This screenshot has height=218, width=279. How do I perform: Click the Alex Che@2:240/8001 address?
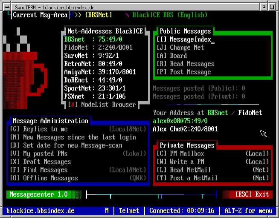tap(186, 129)
